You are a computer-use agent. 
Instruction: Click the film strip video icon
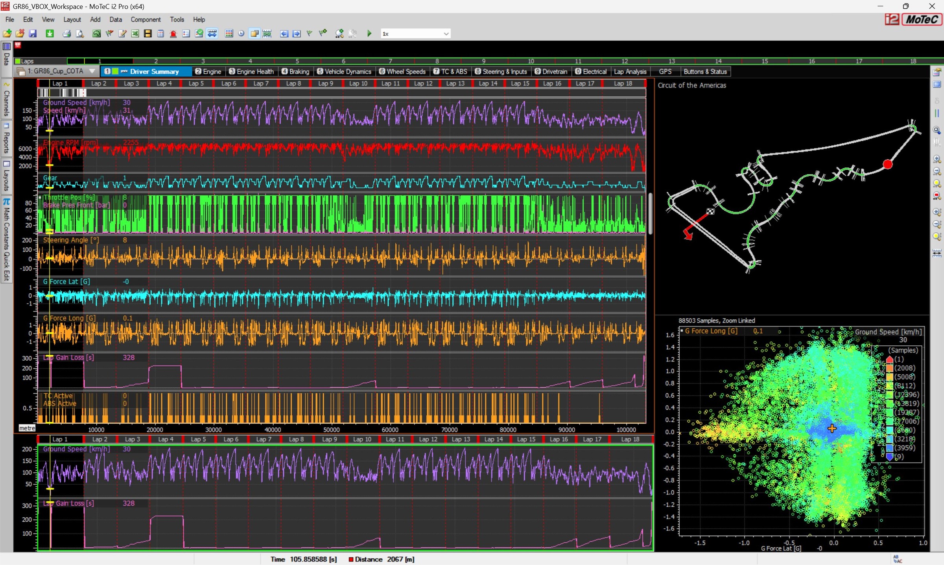click(147, 33)
